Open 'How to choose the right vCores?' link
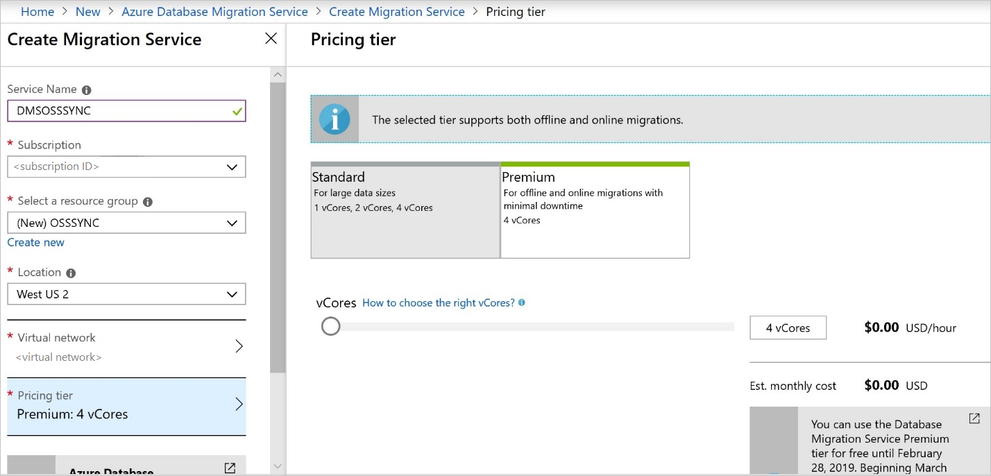Image resolution: width=991 pixels, height=476 pixels. click(x=439, y=303)
